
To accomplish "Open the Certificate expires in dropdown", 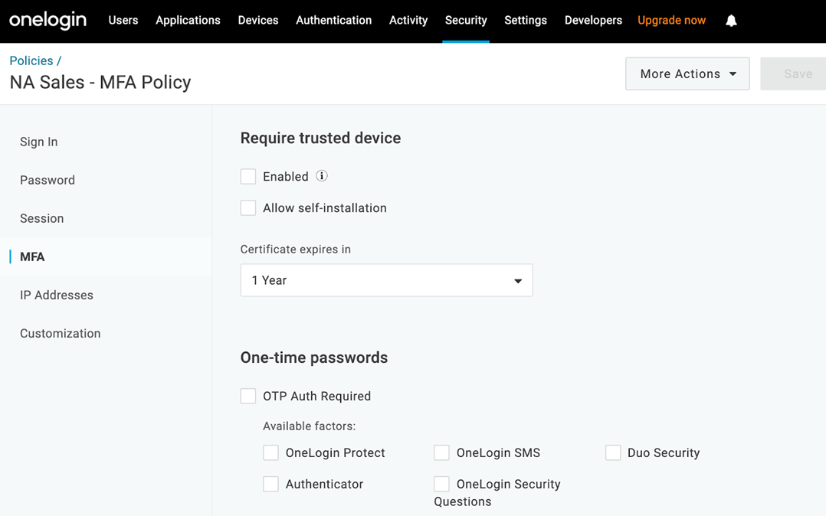I will (x=387, y=280).
